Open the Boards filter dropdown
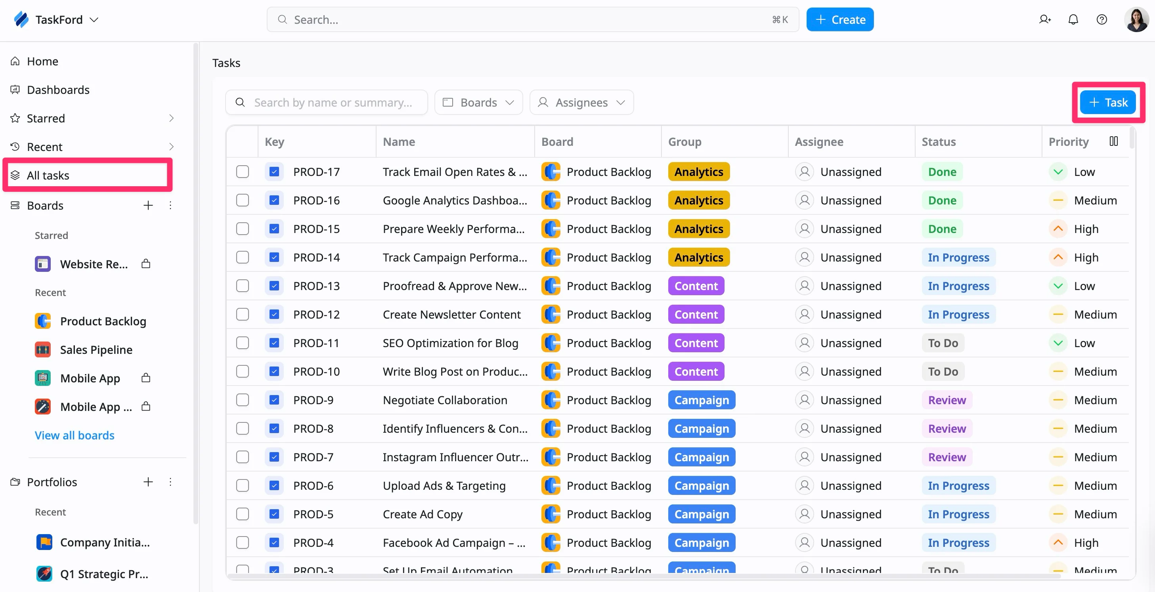This screenshot has height=592, width=1155. click(478, 102)
